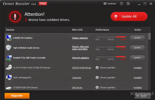155x100 pixels.
Task: Click the ACPI x64-based PC computer icon
Action: (x=9, y=77)
